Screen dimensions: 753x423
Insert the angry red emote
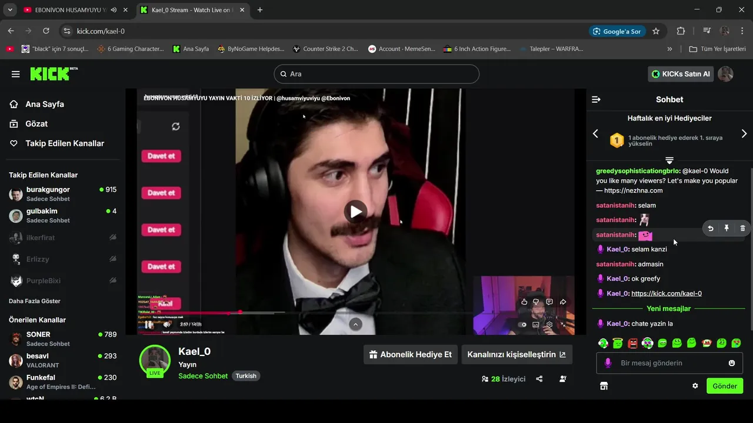pyautogui.click(x=633, y=343)
